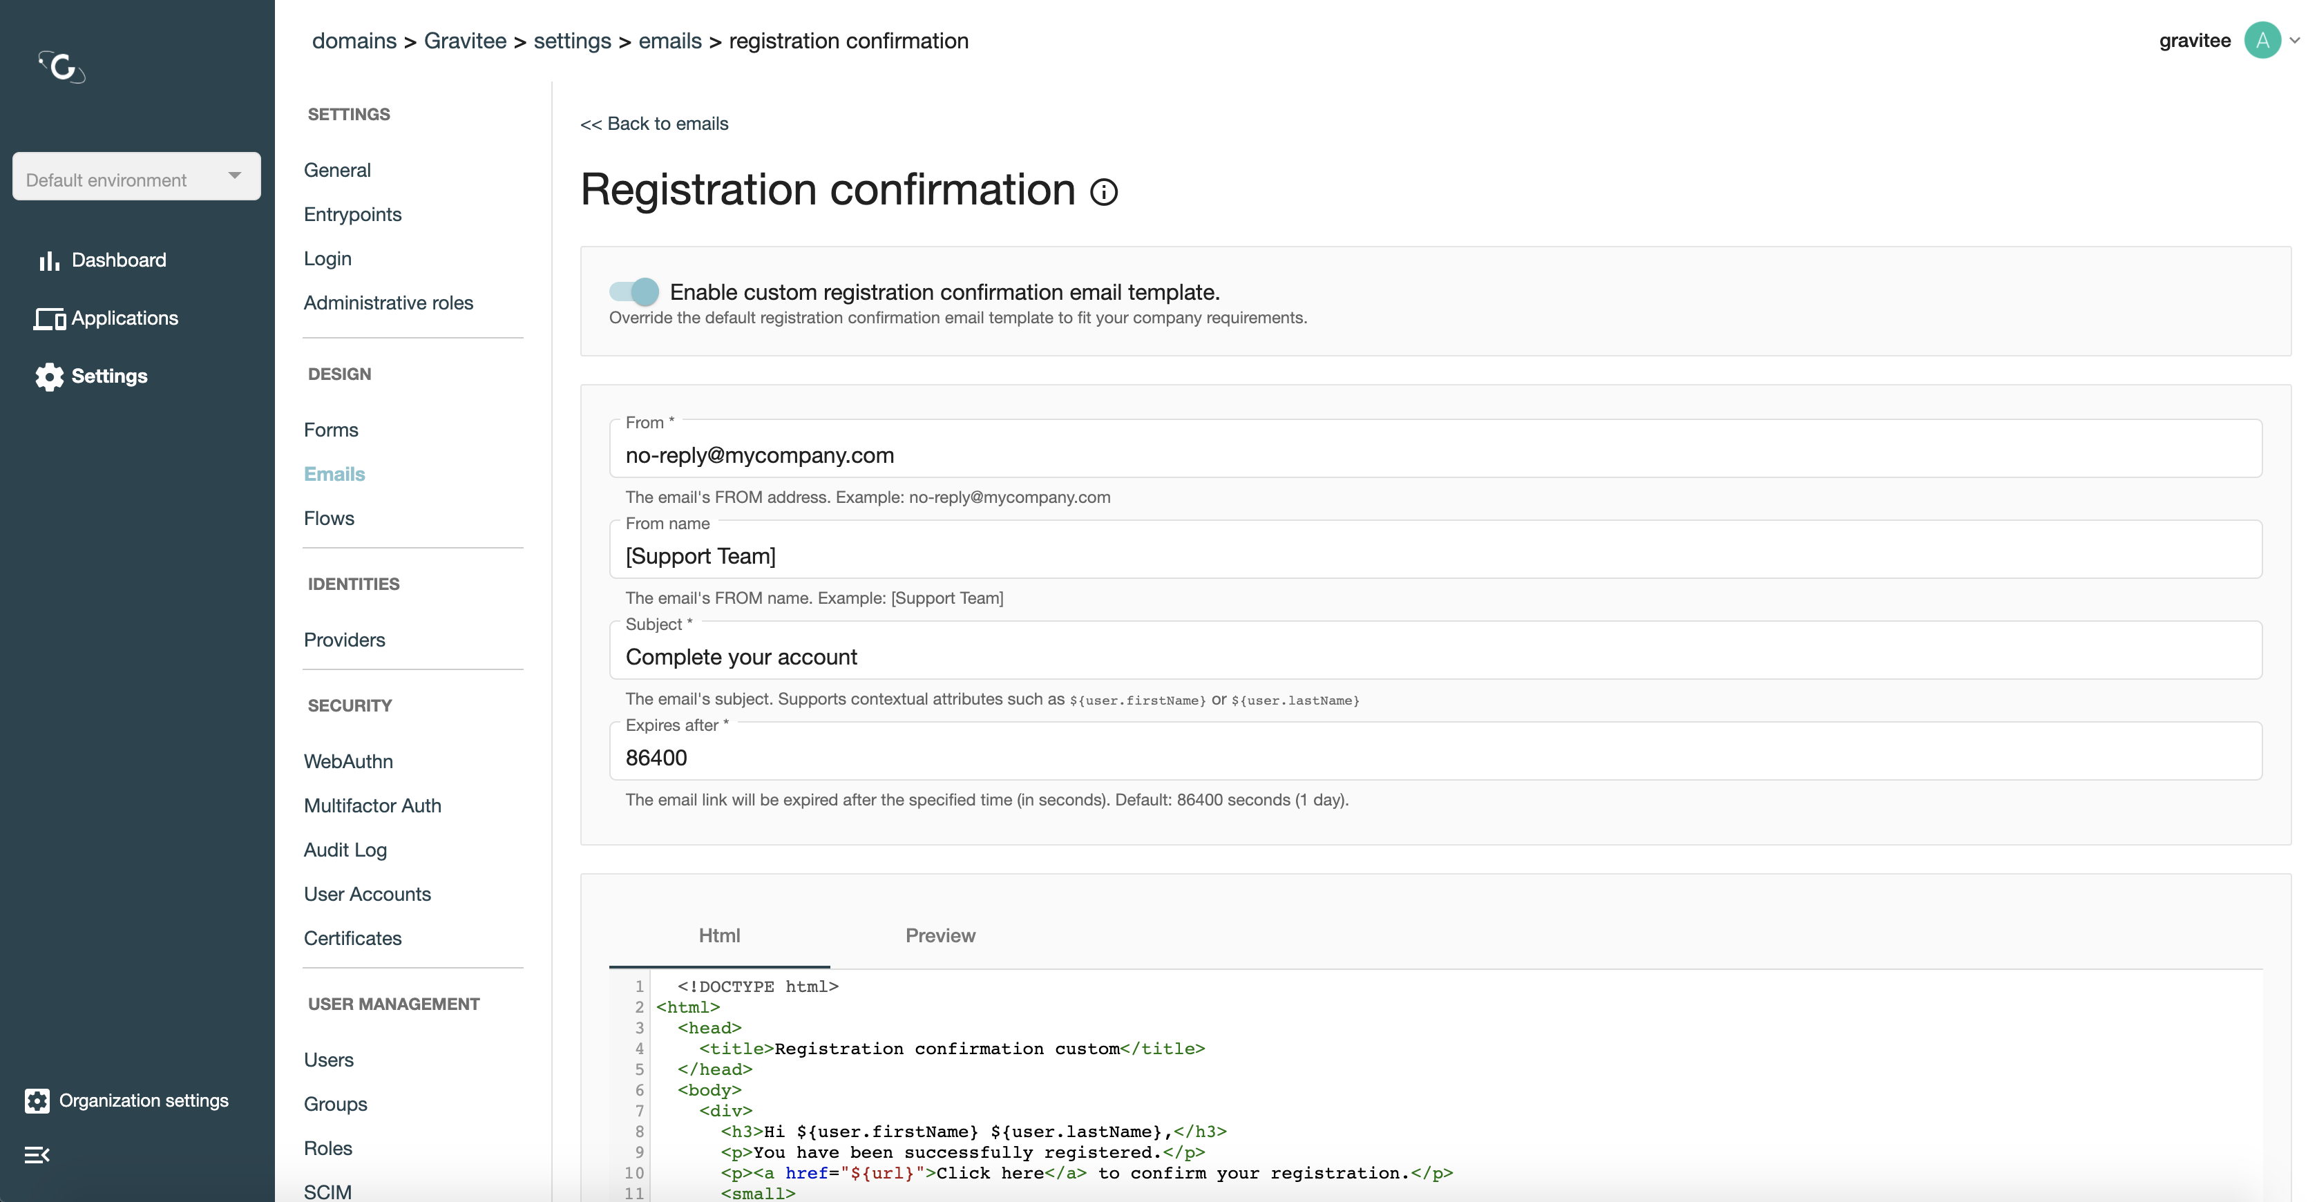Select the Html tab
Screen dimensions: 2317x1202
pyautogui.click(x=718, y=935)
